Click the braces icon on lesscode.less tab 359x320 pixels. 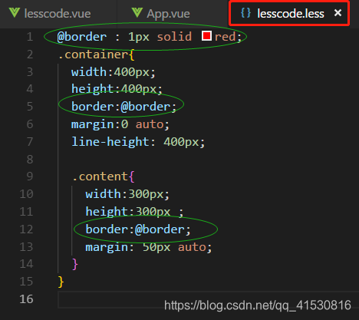pyautogui.click(x=245, y=13)
